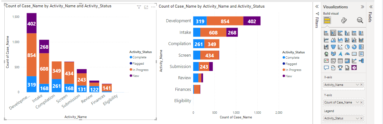Select the Scatter chart visual
Screen dimensions: 383x124
340,47
